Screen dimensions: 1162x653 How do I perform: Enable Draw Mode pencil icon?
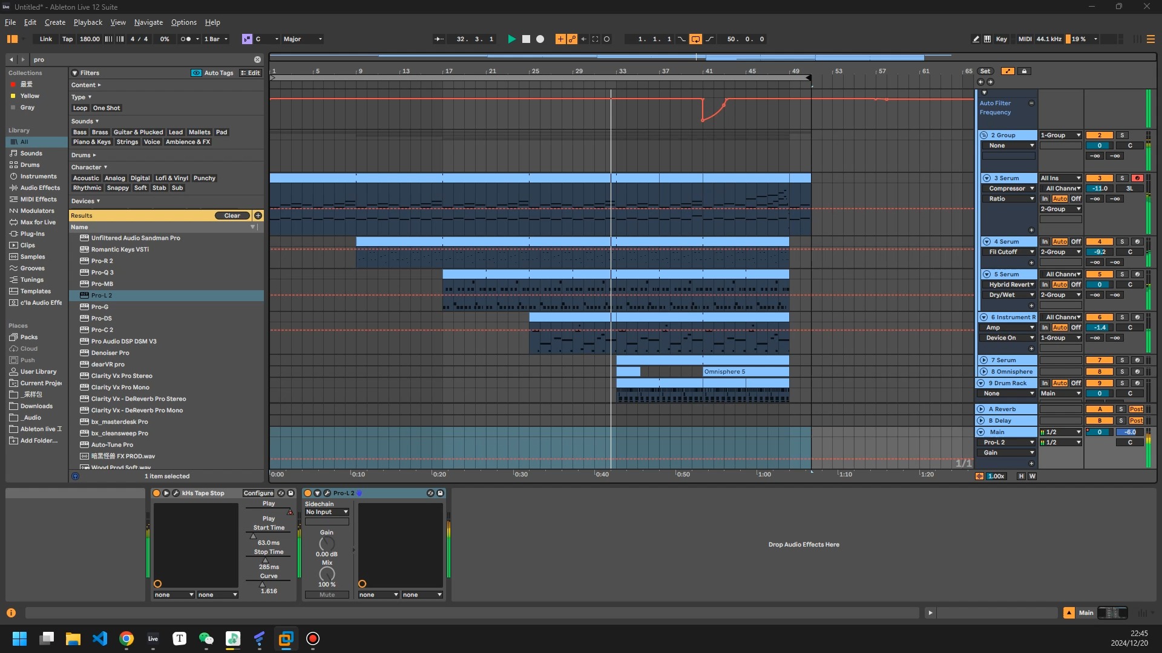pyautogui.click(x=976, y=39)
